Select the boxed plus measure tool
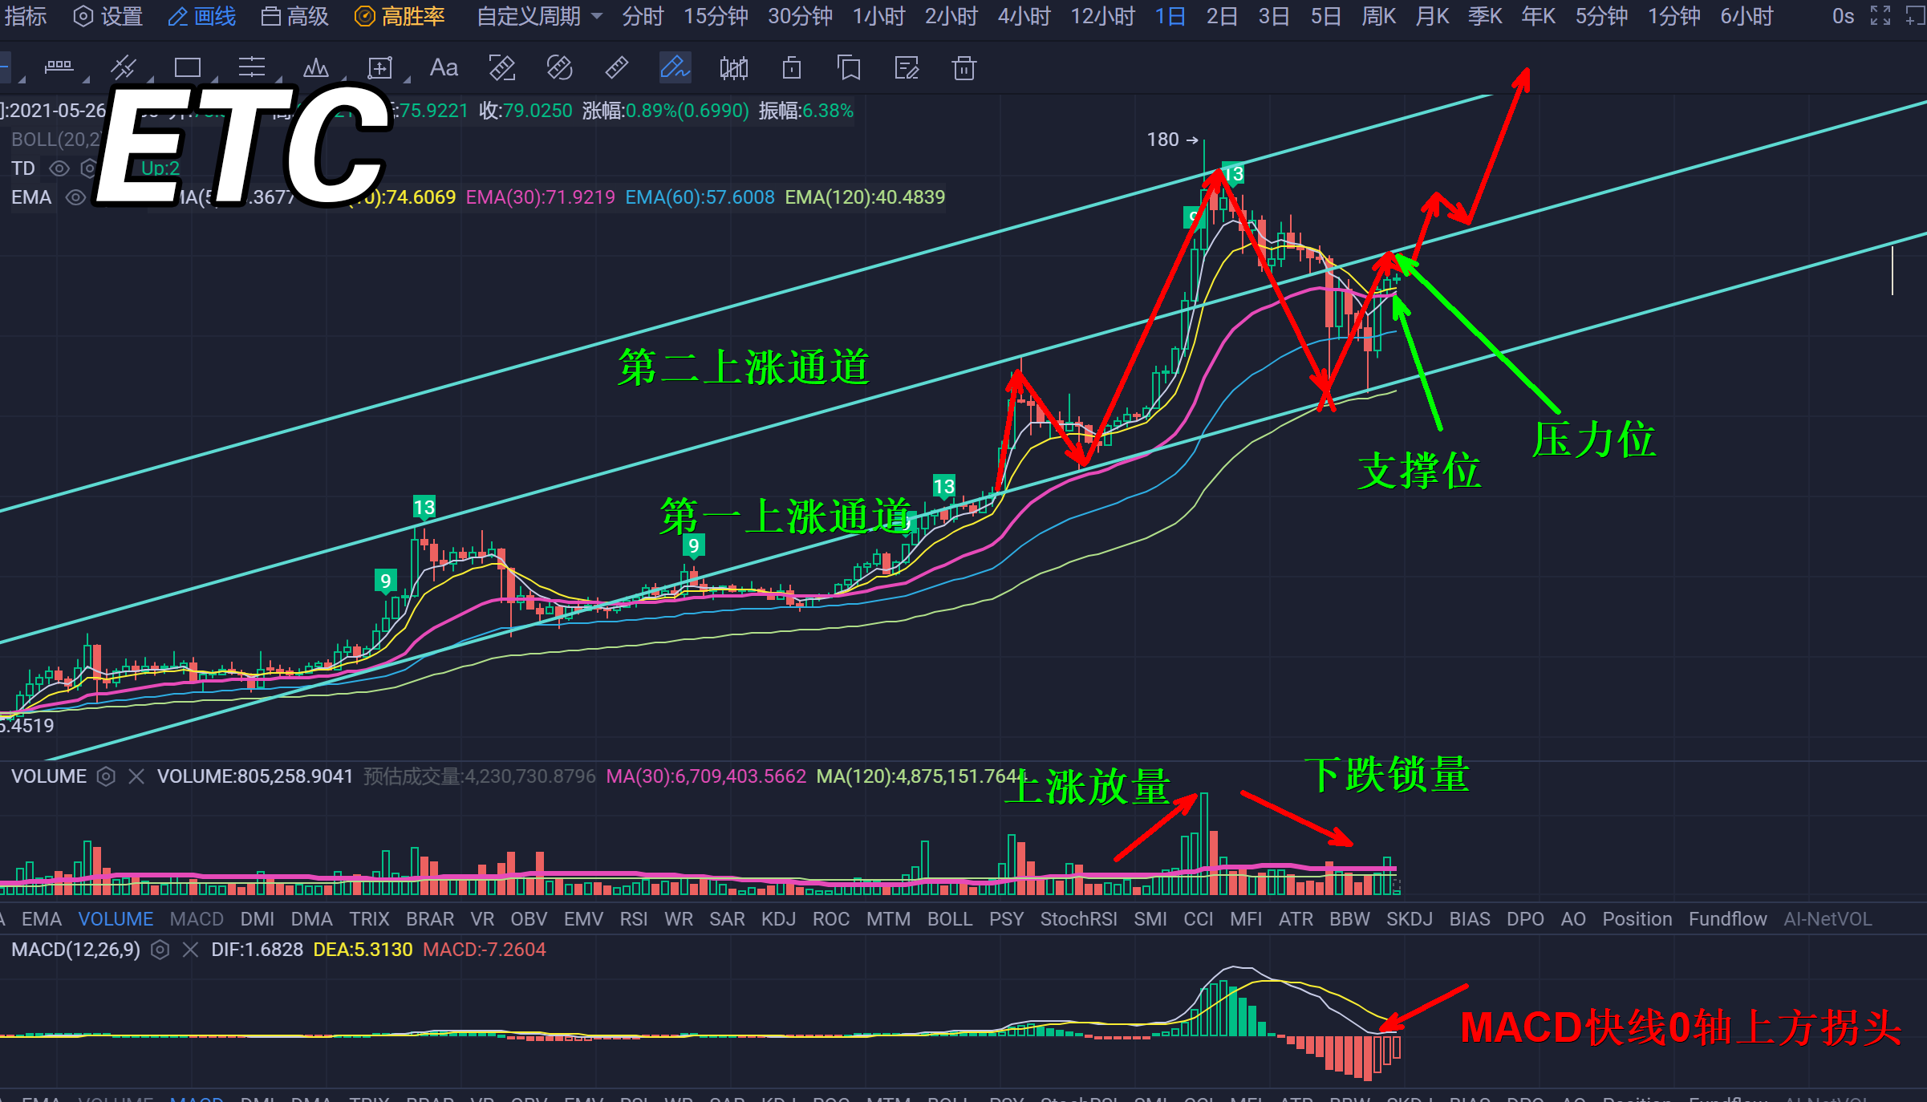 tap(380, 67)
